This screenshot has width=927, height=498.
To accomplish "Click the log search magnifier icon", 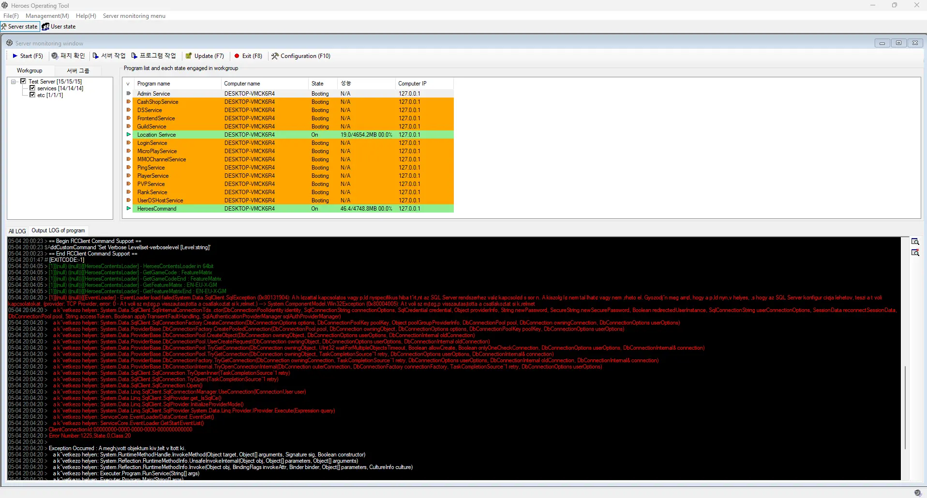I will (x=915, y=242).
